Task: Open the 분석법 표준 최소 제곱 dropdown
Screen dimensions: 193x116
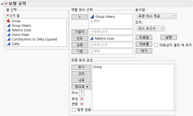Action: [157, 16]
